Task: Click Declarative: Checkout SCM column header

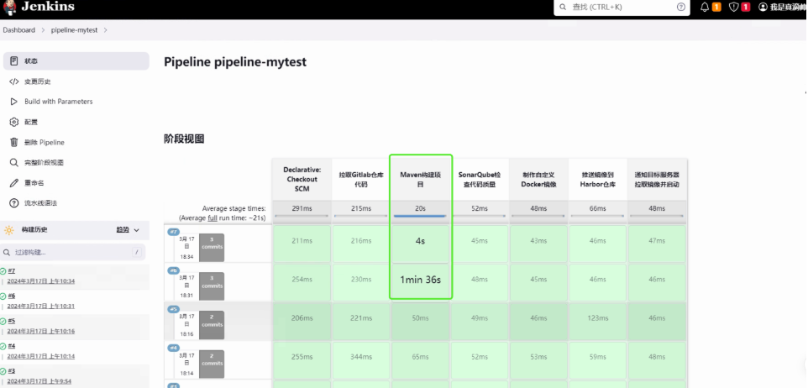Action: point(302,180)
